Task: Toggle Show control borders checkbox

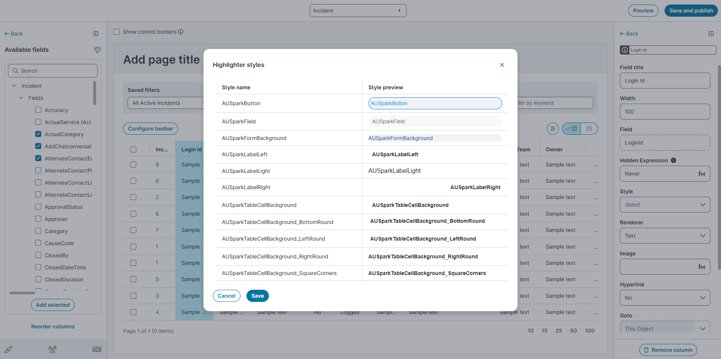Action: 117,32
